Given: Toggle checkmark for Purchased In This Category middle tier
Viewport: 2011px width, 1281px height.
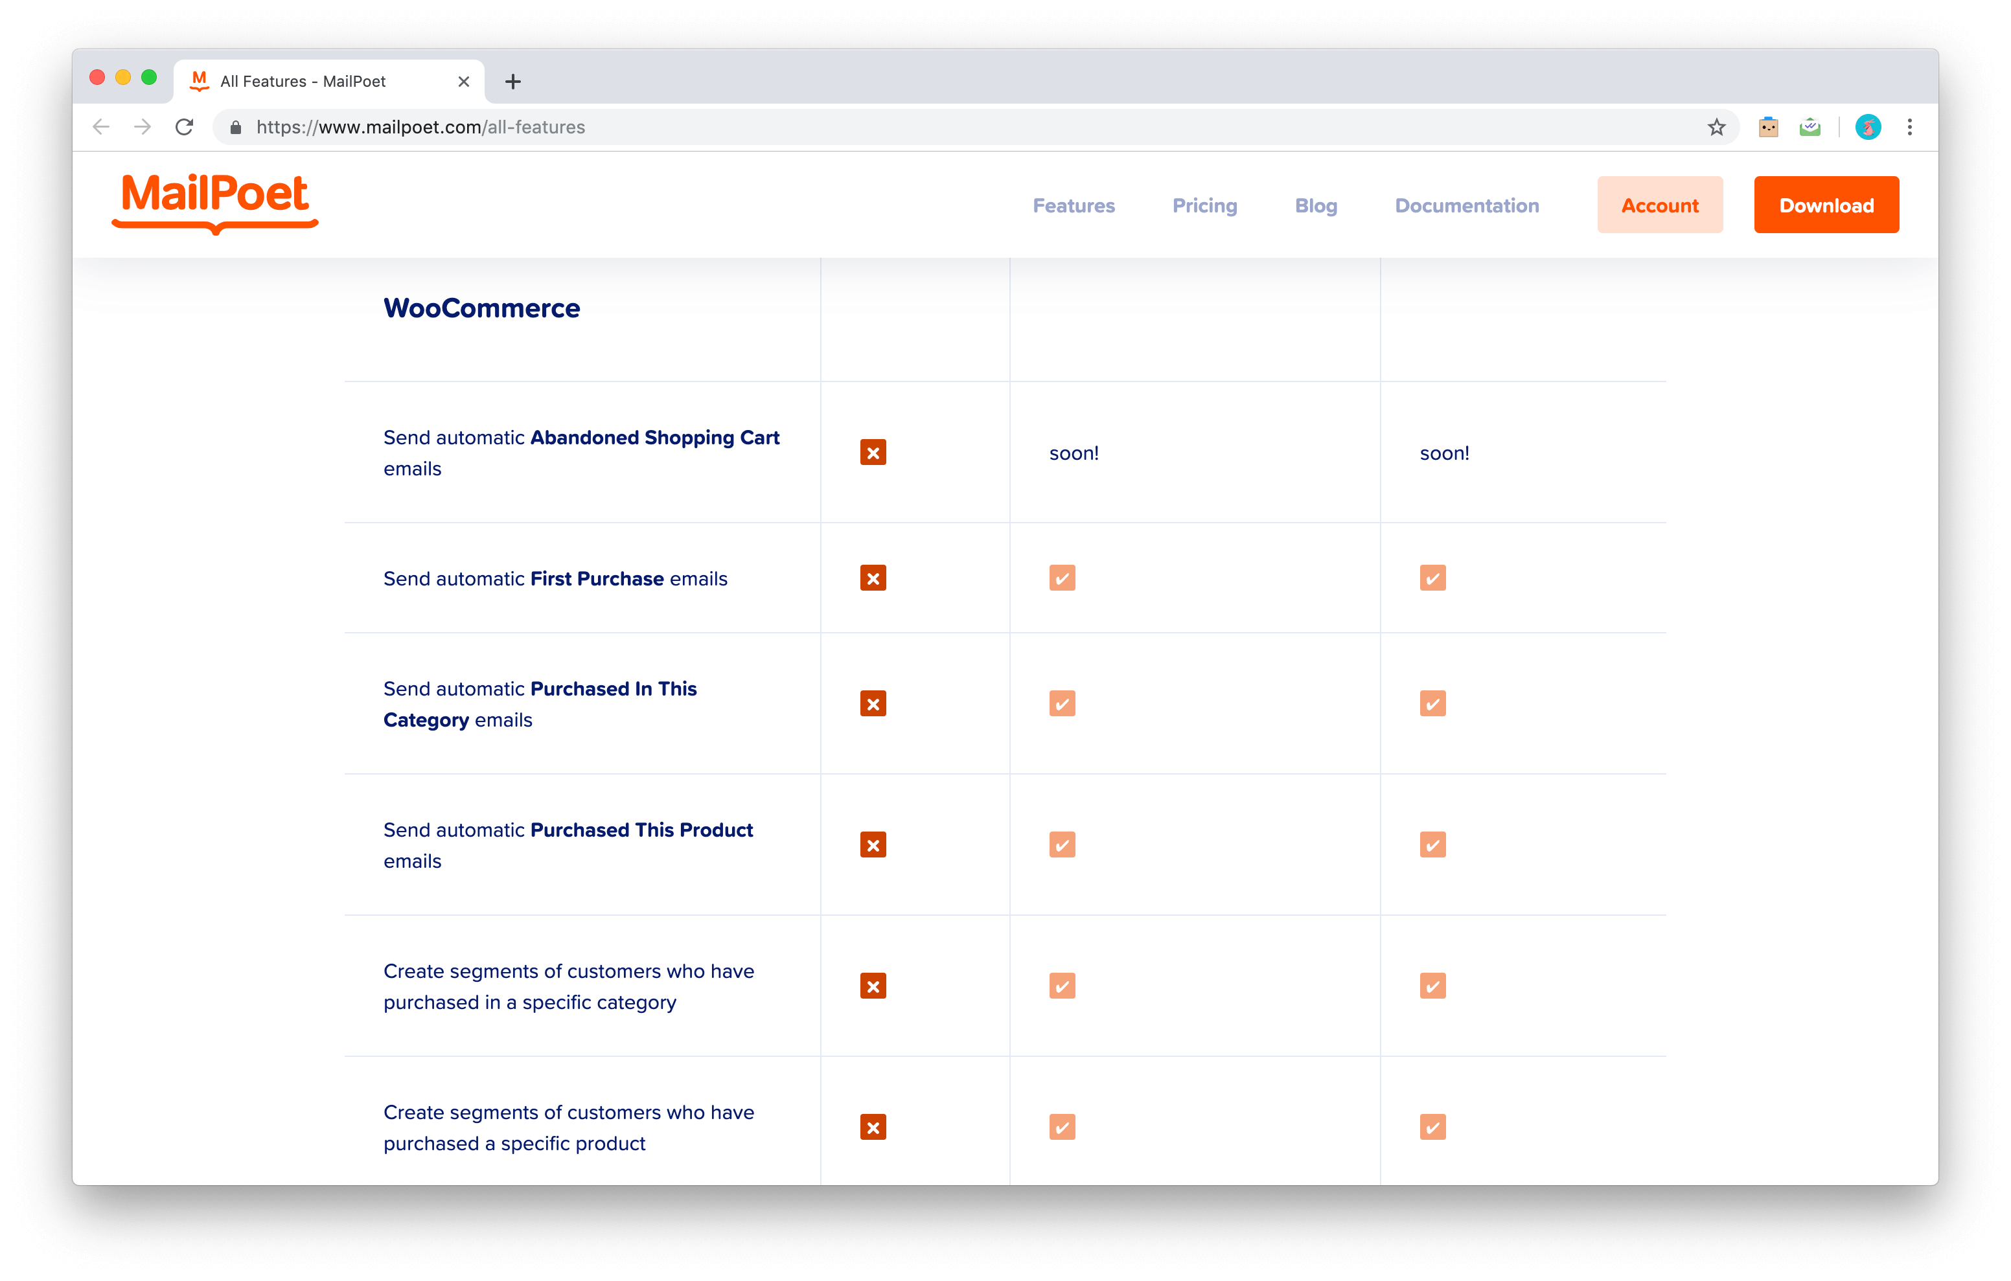Looking at the screenshot, I should coord(1061,703).
